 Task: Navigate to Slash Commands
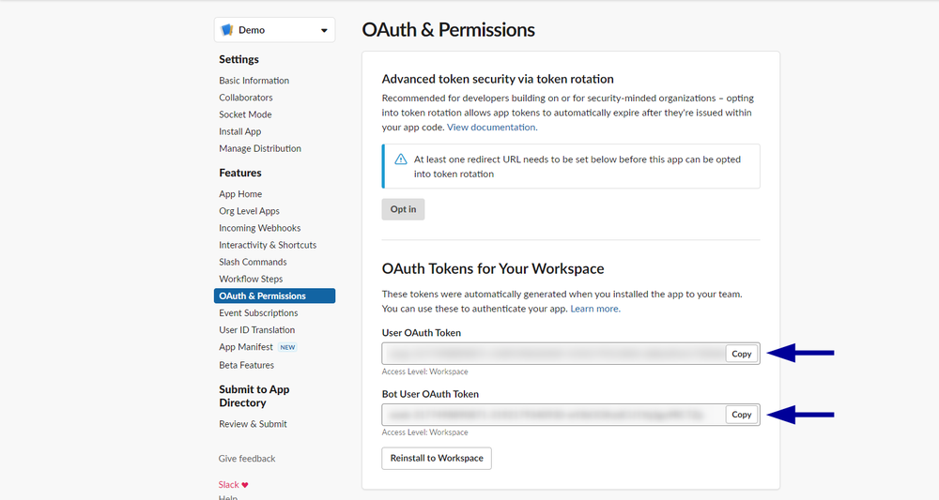[253, 262]
